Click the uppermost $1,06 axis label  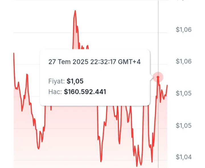184,29
